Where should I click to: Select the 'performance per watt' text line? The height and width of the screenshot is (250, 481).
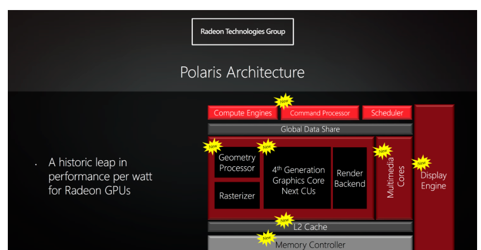[101, 177]
